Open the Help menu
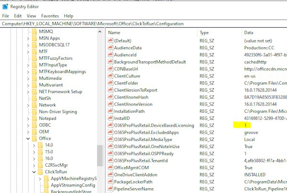 pos(68,16)
